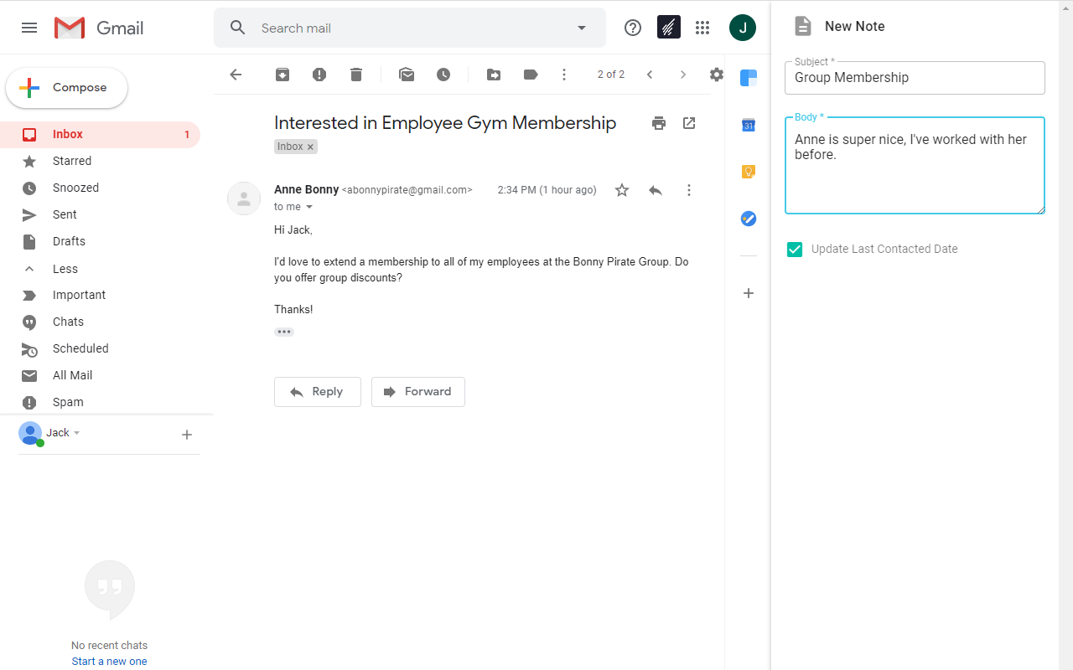This screenshot has height=670, width=1073.
Task: Open the Spam folder
Action: click(x=100, y=402)
